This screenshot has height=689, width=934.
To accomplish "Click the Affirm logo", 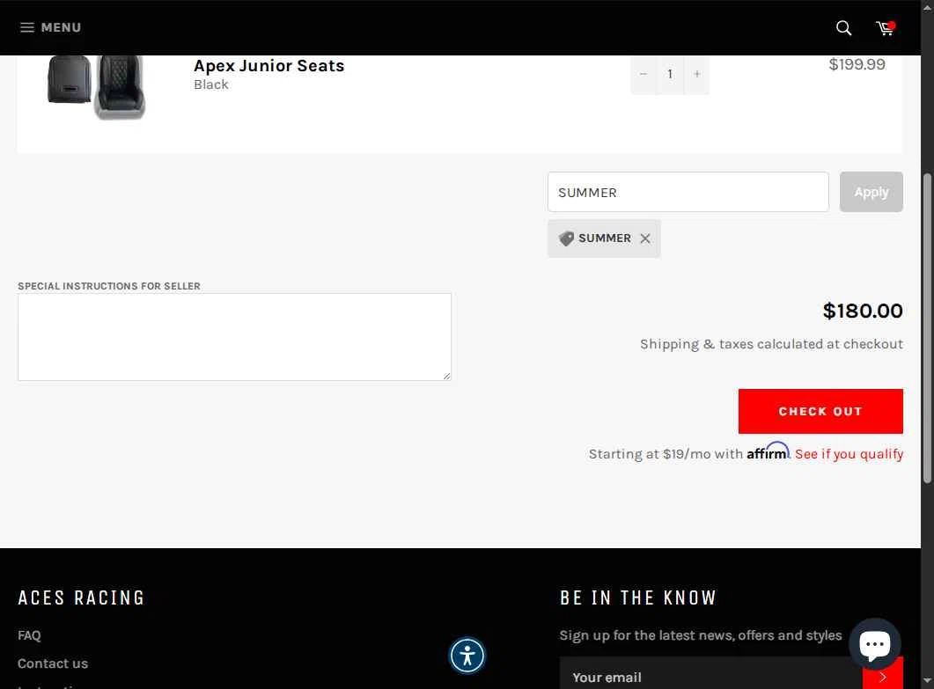I will coord(768,451).
